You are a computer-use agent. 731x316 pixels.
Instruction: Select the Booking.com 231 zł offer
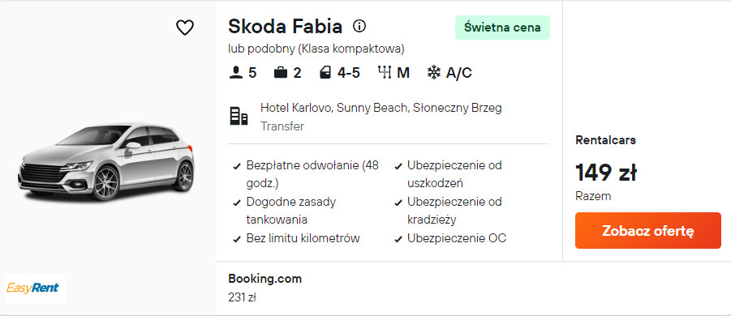pyautogui.click(x=264, y=288)
